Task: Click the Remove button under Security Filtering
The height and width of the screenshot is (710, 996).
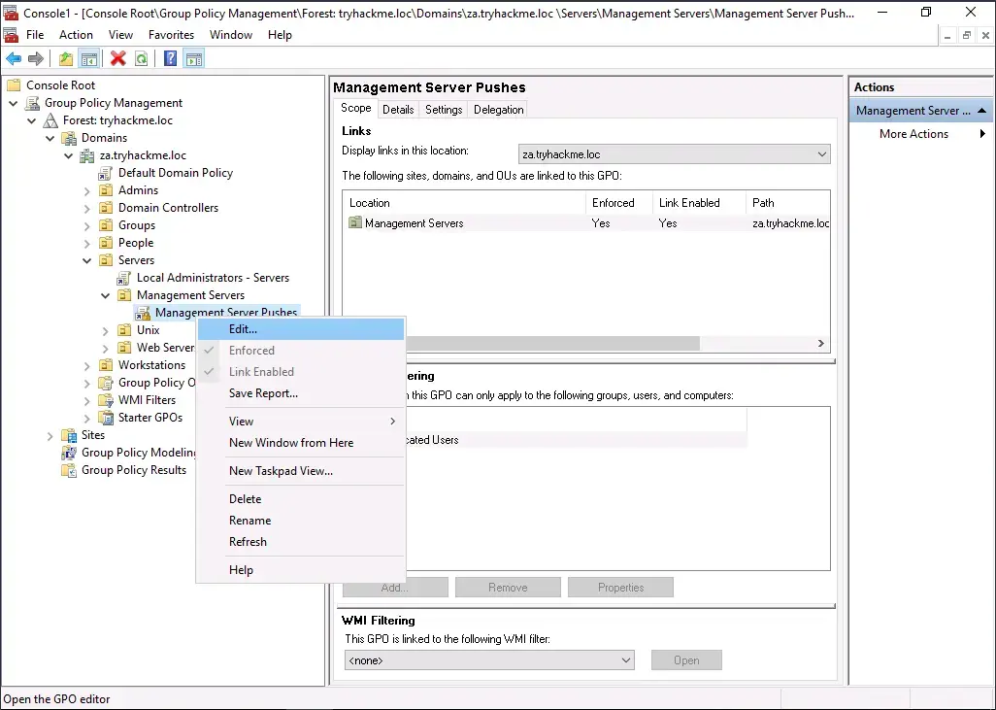Action: tap(508, 588)
